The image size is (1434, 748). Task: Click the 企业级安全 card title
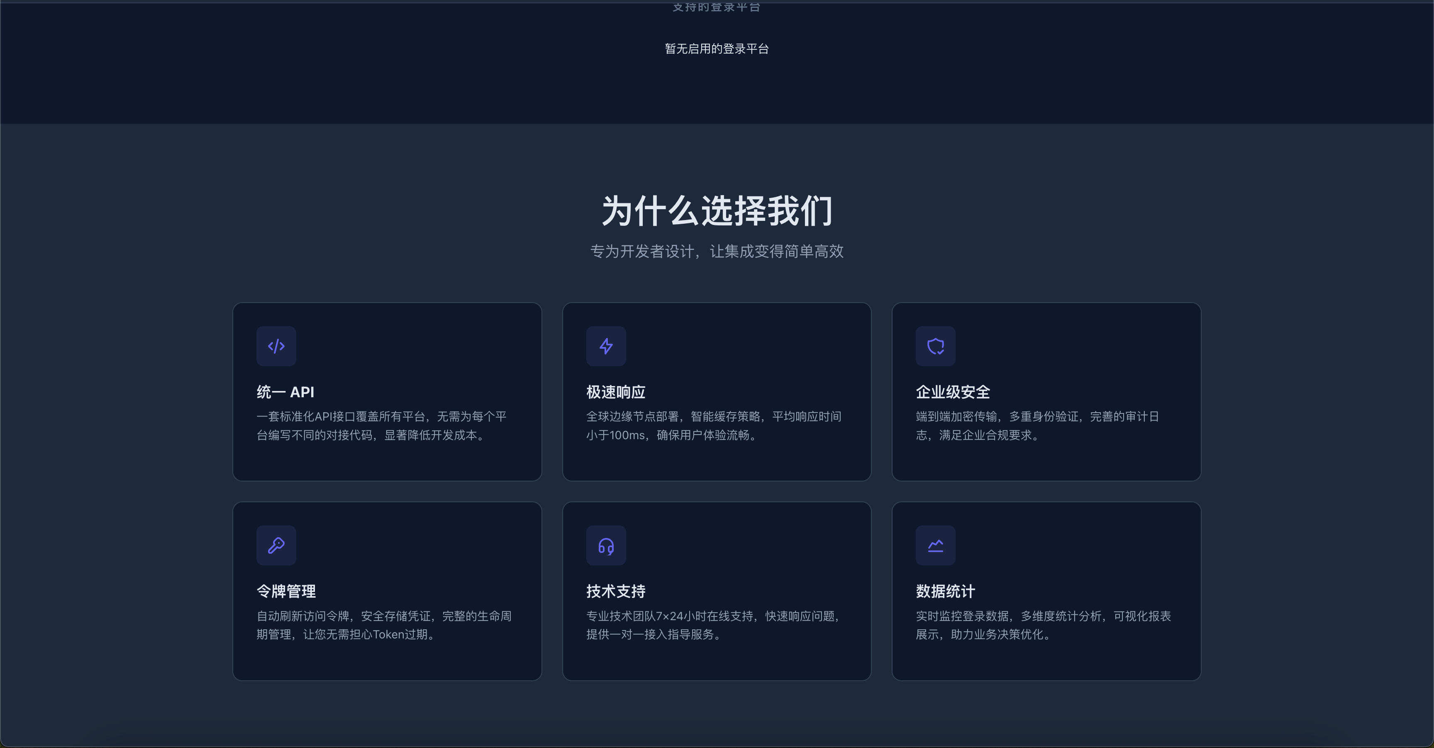pyautogui.click(x=953, y=391)
